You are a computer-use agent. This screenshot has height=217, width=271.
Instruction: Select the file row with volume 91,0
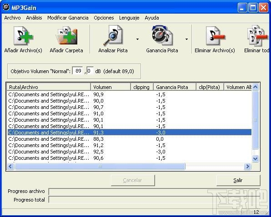(x=130, y=113)
